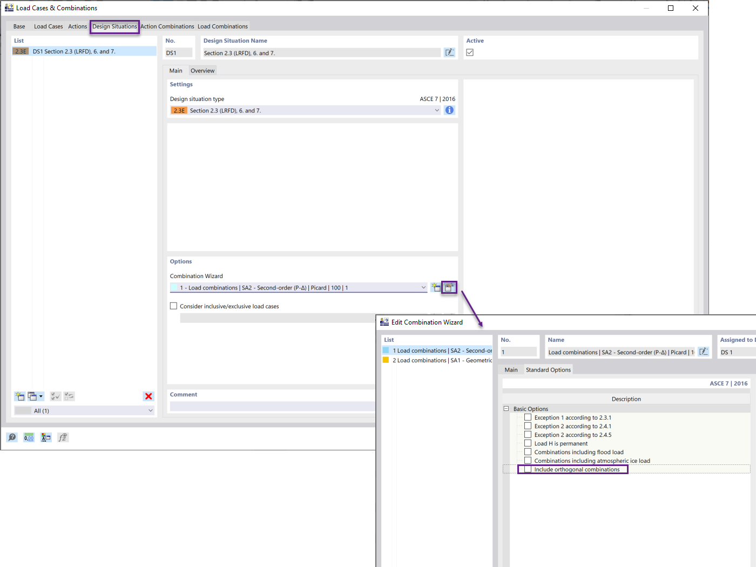This screenshot has height=567, width=756.
Task: Check Exception 2 according to 2.4.5
Action: coord(528,435)
